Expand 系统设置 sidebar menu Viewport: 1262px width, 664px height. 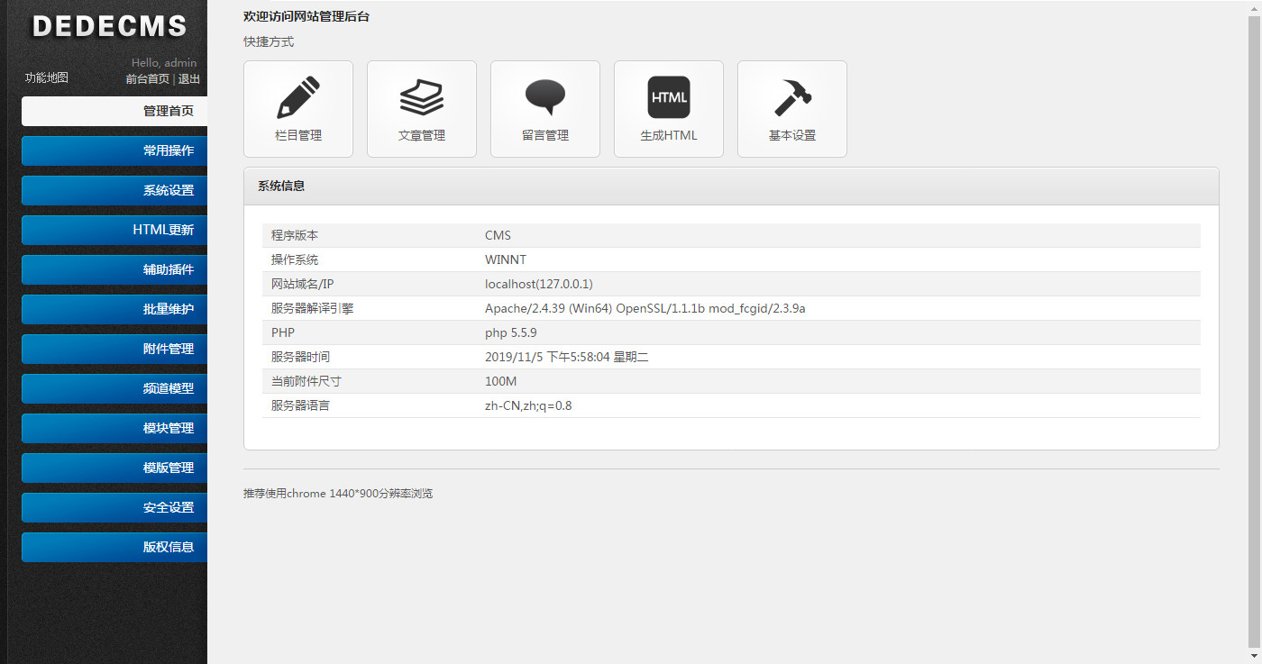pyautogui.click(x=114, y=191)
